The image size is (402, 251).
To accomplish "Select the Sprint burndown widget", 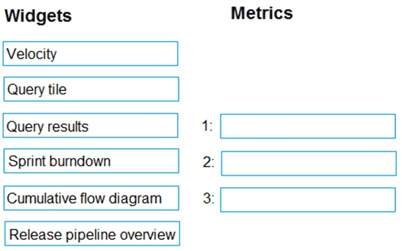I will (x=91, y=161).
